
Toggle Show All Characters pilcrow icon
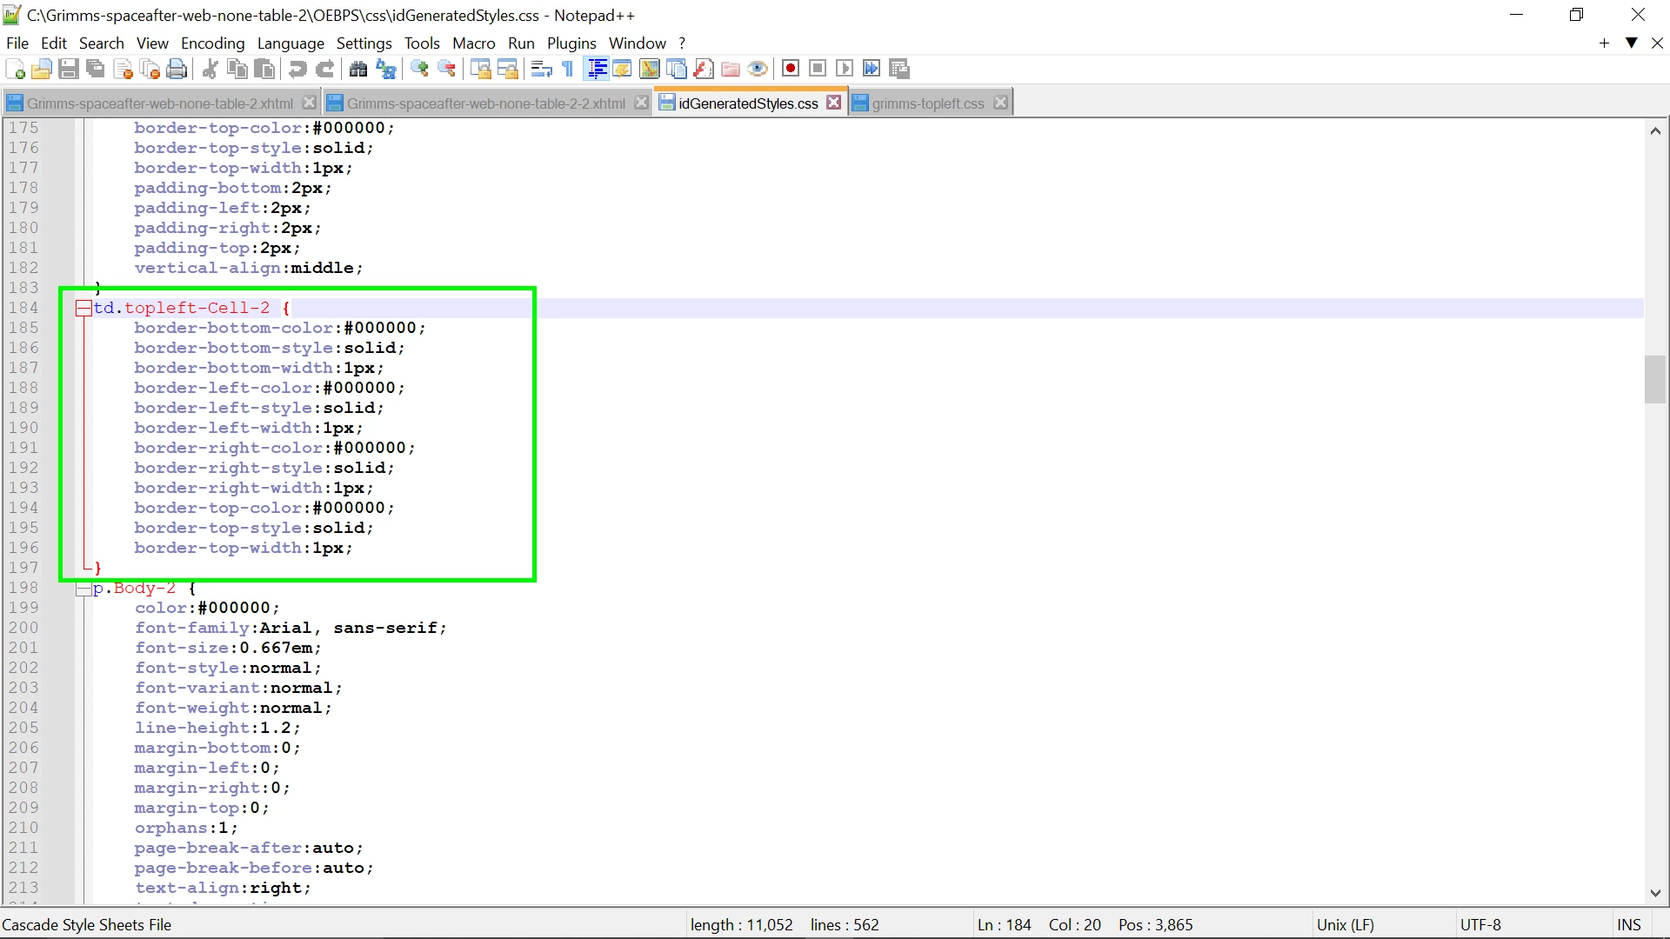tap(568, 69)
